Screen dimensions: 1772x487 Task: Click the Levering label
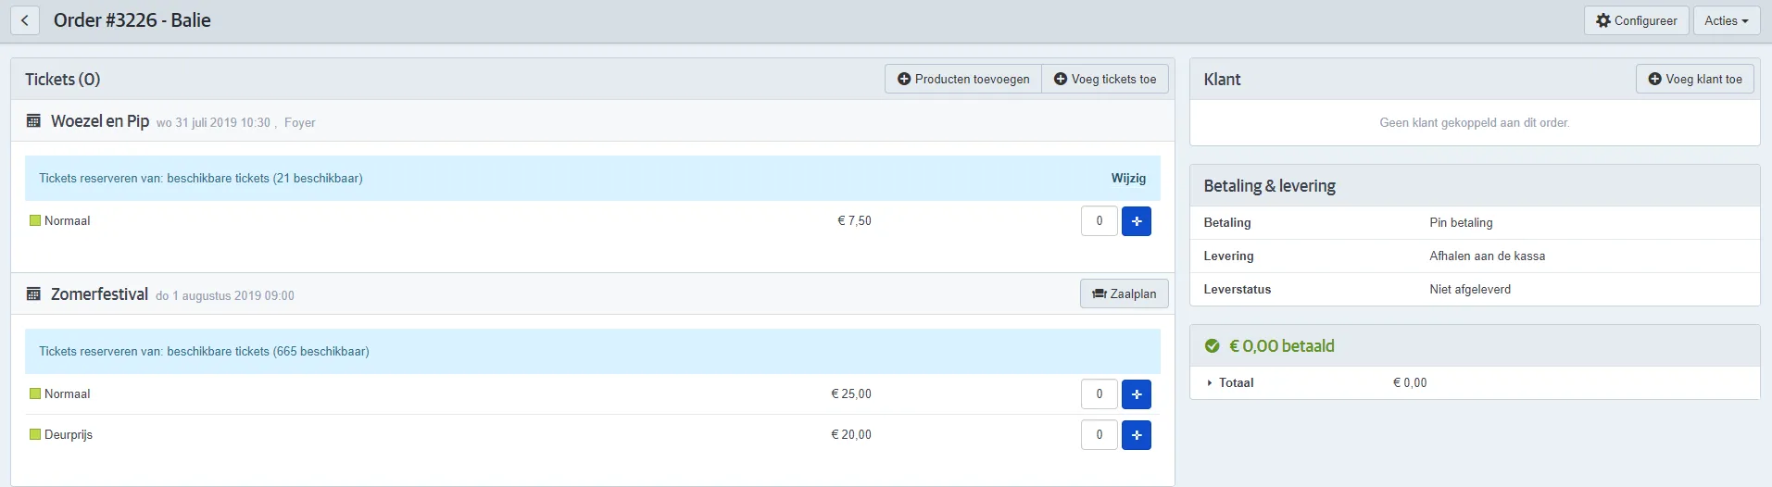pyautogui.click(x=1228, y=256)
